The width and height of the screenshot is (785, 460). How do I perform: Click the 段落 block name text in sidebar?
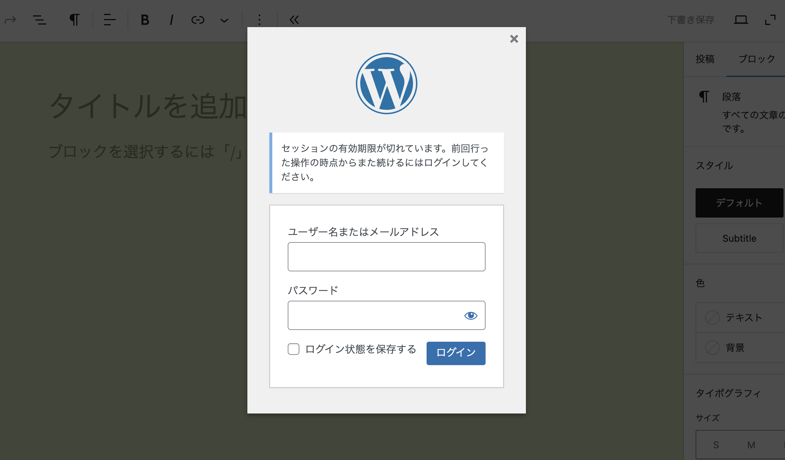[731, 97]
